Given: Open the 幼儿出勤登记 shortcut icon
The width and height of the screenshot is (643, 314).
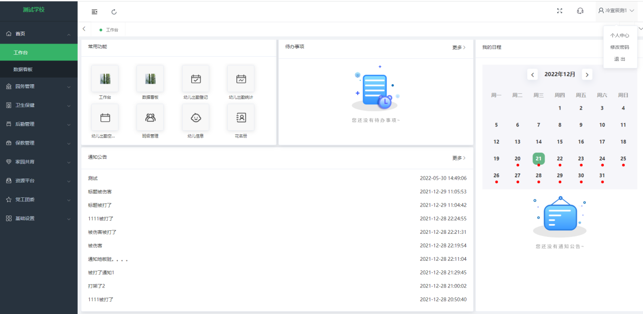Looking at the screenshot, I should [196, 79].
